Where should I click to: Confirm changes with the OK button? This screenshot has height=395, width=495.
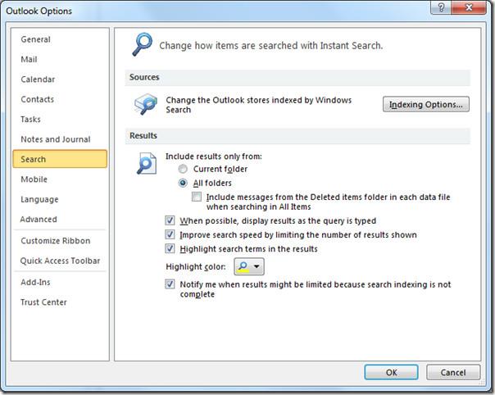391,372
